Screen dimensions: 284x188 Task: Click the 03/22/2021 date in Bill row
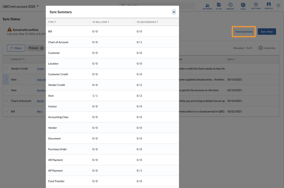[x=234, y=112]
